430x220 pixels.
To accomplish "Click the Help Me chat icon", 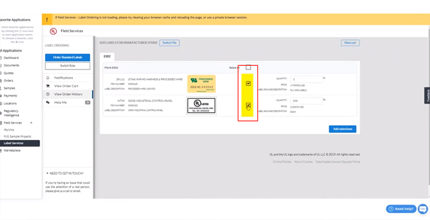I will pos(48,103).
